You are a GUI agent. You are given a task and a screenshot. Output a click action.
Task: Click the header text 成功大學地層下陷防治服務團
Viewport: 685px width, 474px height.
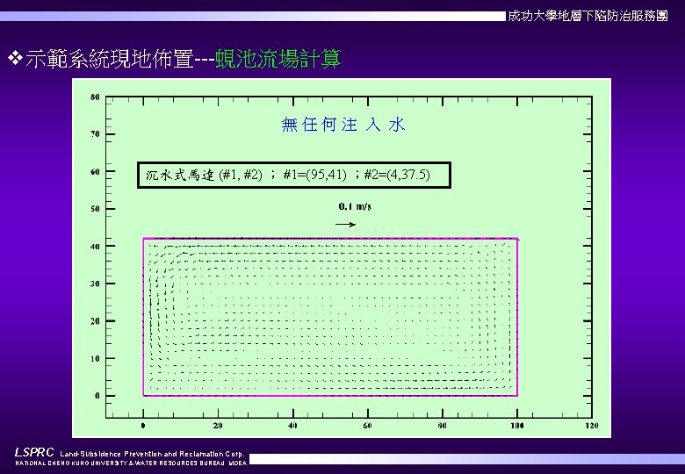(588, 16)
